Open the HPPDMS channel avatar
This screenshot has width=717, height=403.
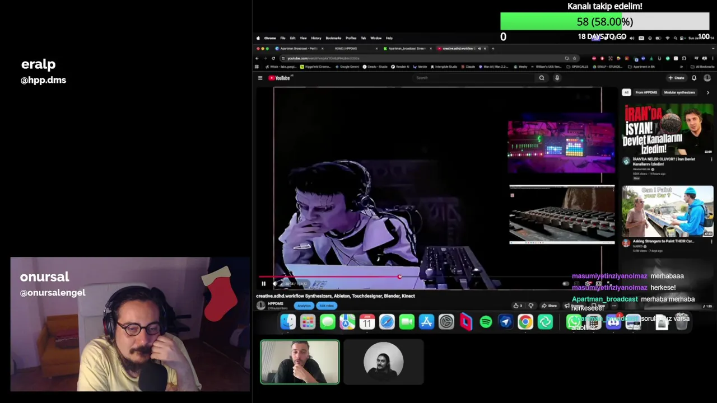[x=260, y=306]
